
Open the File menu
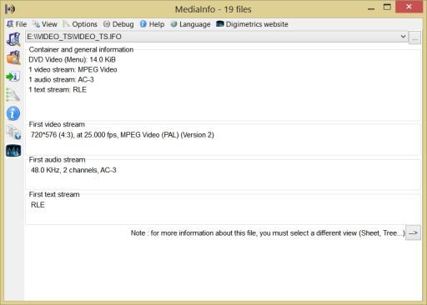pos(17,24)
